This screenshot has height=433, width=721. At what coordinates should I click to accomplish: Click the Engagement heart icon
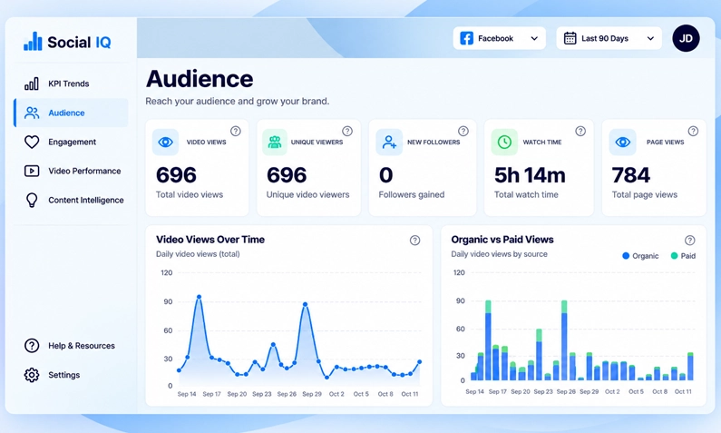click(32, 142)
